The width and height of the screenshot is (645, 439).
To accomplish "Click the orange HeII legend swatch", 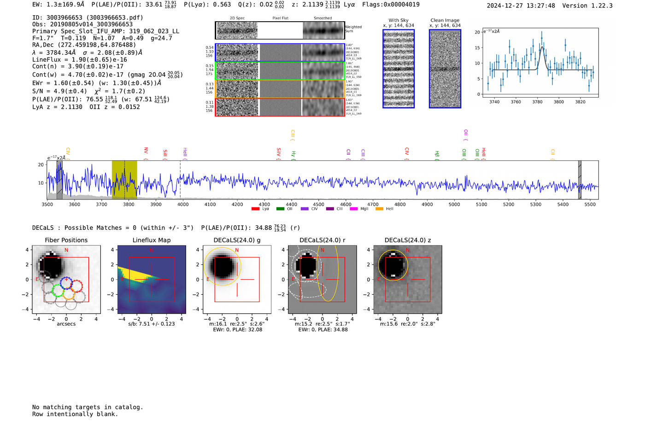I will click(x=380, y=209).
